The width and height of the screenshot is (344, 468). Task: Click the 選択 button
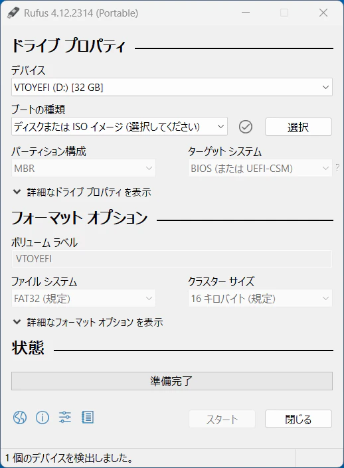point(298,127)
